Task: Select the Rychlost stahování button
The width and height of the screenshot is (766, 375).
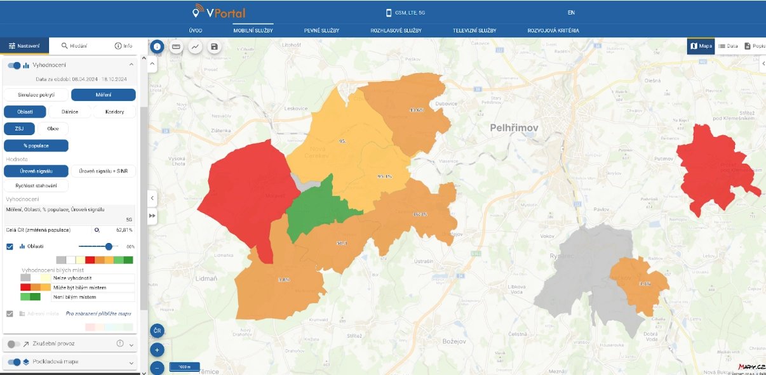Action: click(x=36, y=185)
